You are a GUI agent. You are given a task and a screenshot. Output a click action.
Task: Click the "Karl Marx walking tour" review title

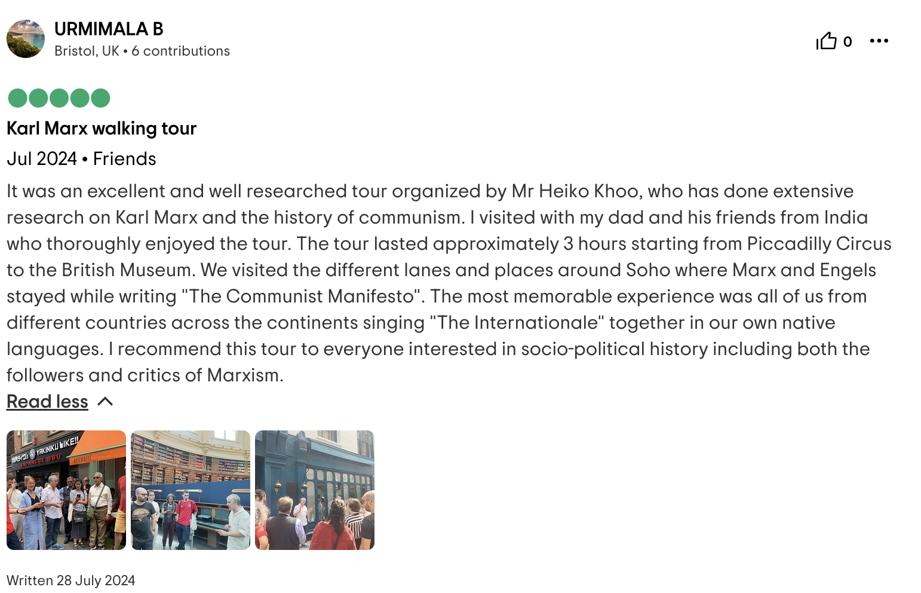coord(102,129)
